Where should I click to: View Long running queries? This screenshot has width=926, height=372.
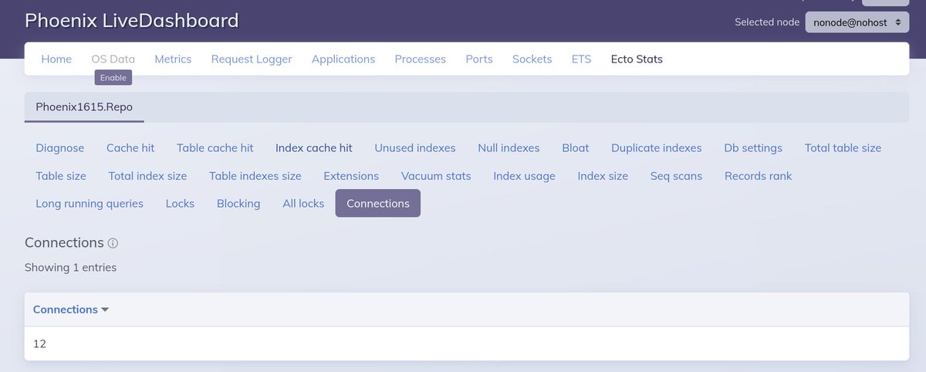click(x=90, y=203)
